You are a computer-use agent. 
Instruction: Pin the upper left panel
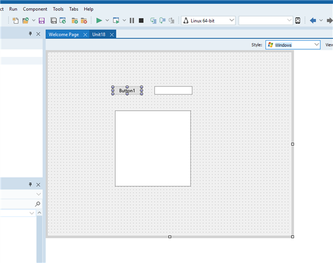coord(30,34)
